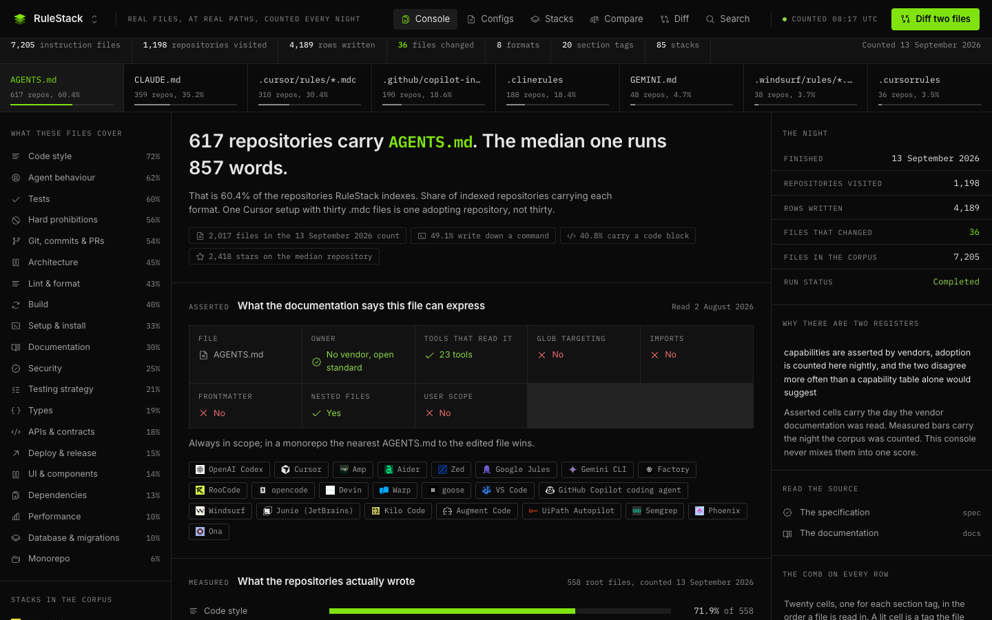
Task: Open the Testing strategy section tag
Action: point(85,389)
